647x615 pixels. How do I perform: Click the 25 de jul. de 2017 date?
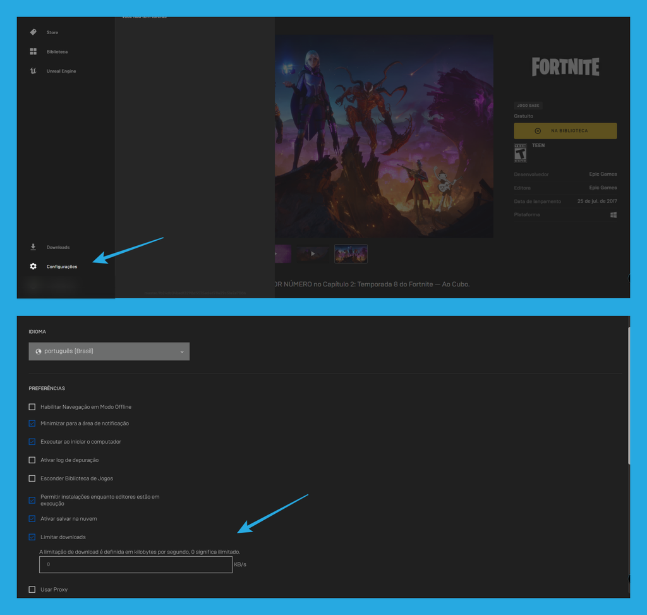point(597,202)
